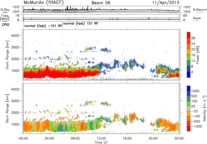Screen dimensions: 207x144
Task: Click the blue bottom of the power color bar
Action: click(x=189, y=75)
